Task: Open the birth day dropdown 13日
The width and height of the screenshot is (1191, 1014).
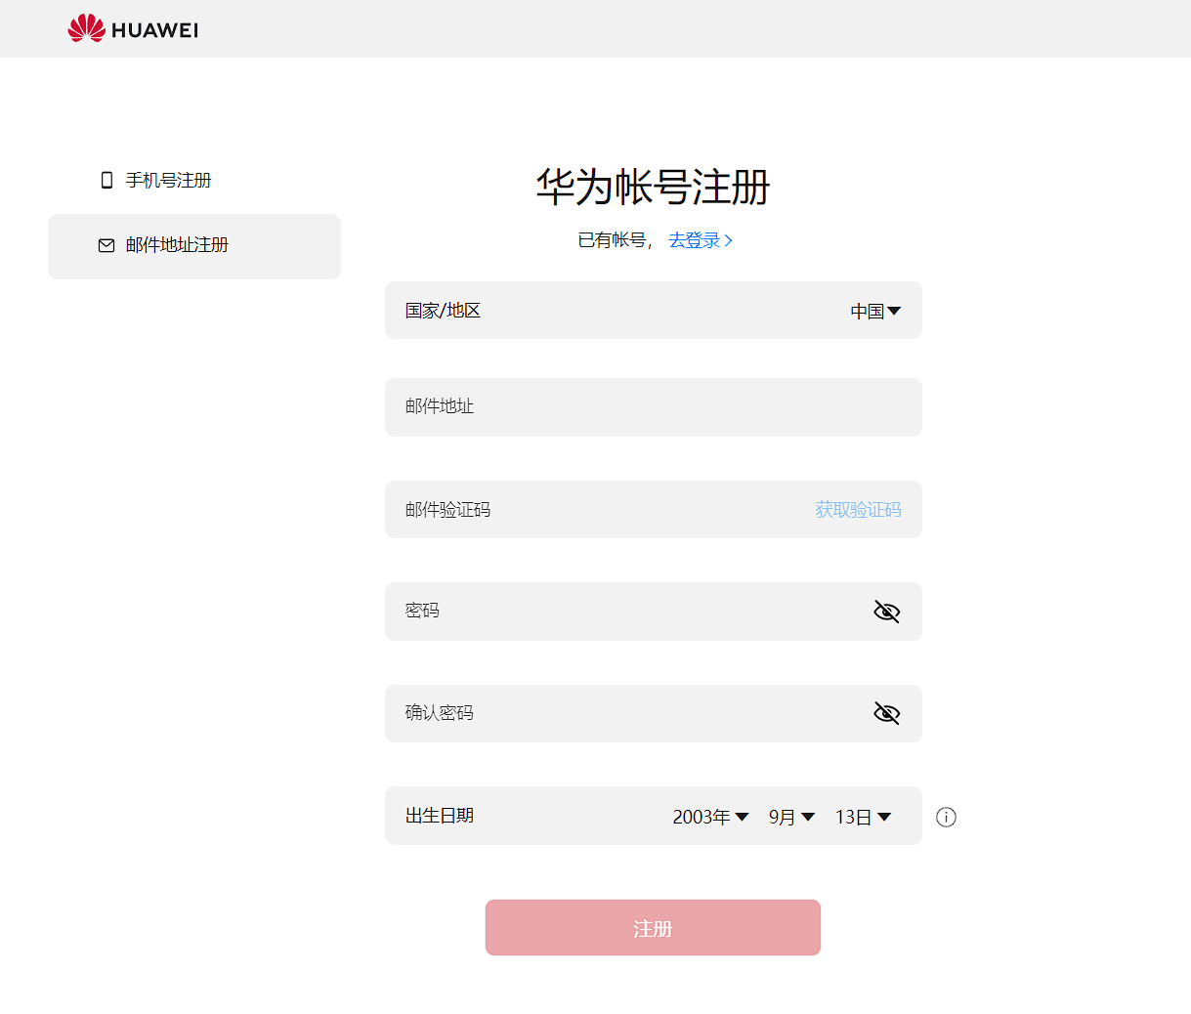Action: [863, 817]
